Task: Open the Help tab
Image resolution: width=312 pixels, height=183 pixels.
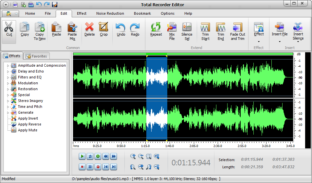Action: click(188, 13)
